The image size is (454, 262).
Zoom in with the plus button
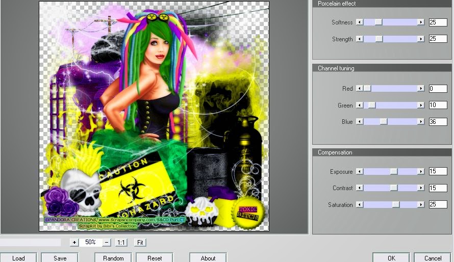(74, 242)
